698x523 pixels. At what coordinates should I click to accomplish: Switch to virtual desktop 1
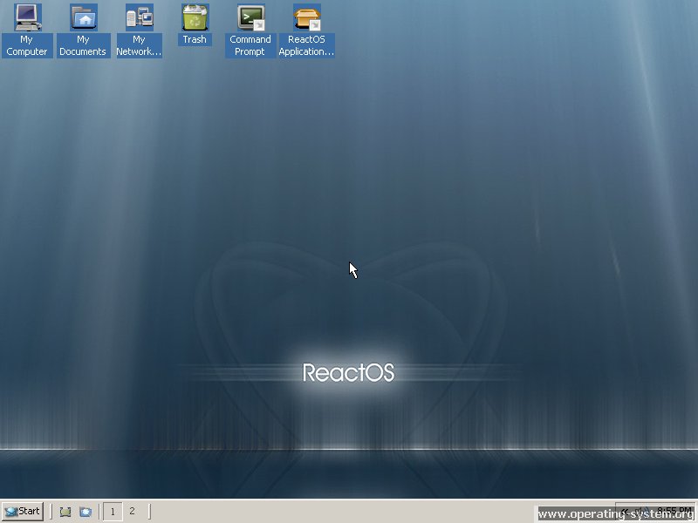113,512
